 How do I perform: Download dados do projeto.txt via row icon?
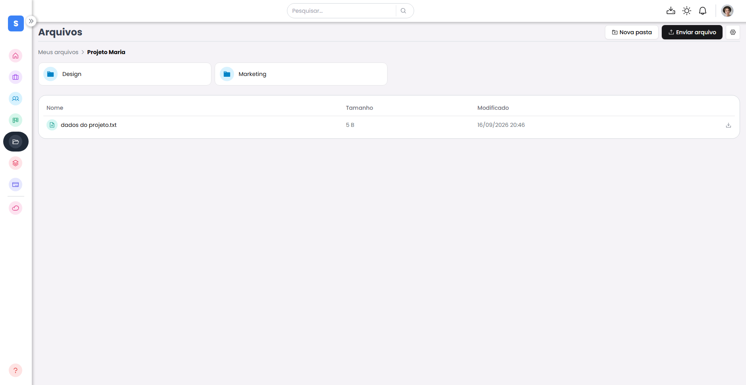pos(729,125)
